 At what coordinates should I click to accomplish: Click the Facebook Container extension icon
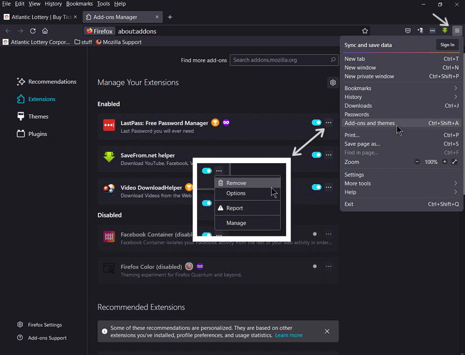109,236
